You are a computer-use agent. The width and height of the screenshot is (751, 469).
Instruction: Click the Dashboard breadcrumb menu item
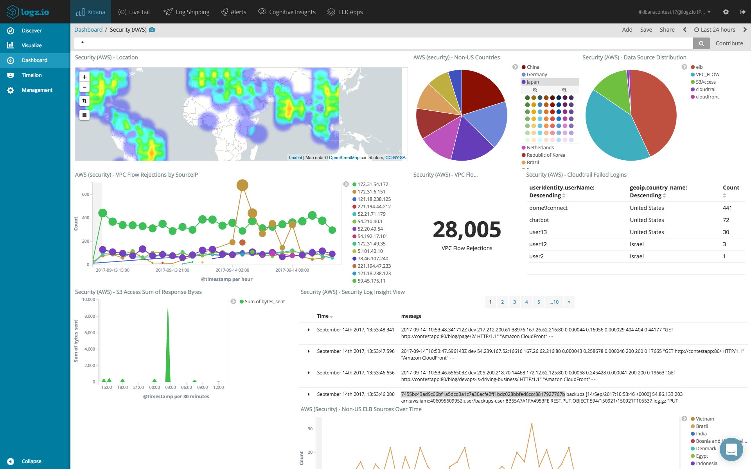(88, 30)
